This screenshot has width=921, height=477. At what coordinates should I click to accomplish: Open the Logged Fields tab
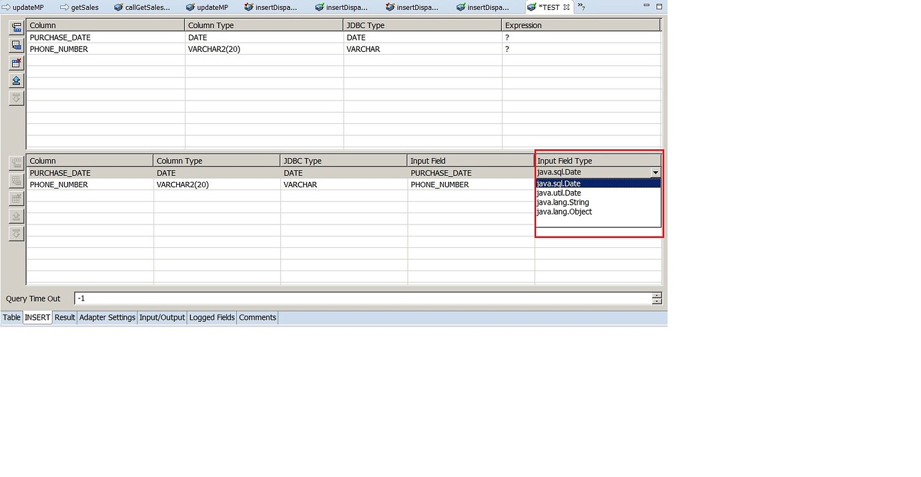click(x=212, y=318)
